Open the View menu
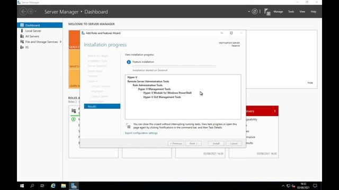339x190 pixels. [x=302, y=12]
